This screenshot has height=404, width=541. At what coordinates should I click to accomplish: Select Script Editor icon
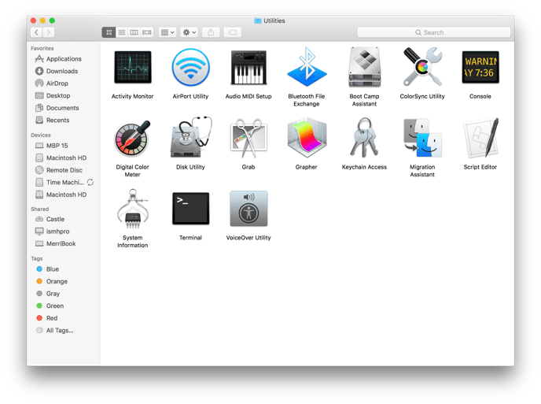(480, 138)
